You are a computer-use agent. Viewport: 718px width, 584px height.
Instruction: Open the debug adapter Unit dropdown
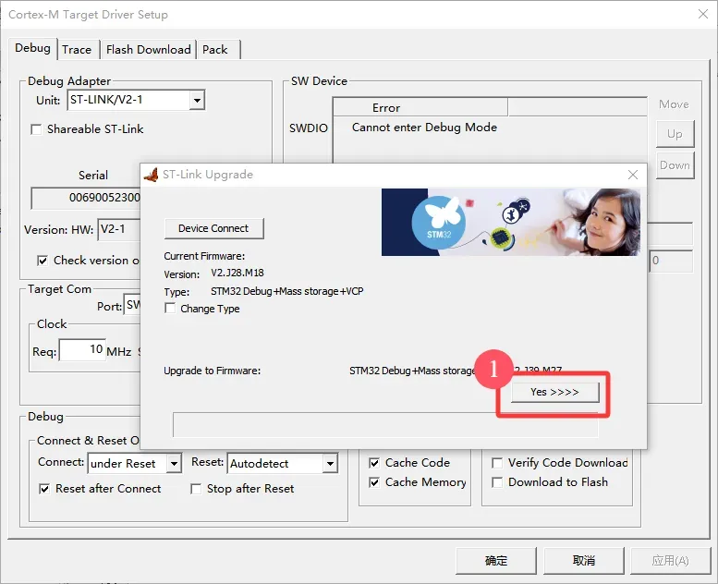[x=196, y=100]
